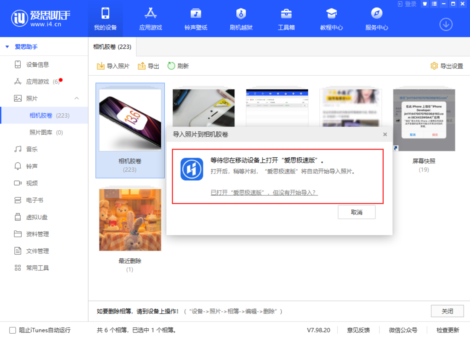Click the 关闭 button in the bottom bar
This screenshot has height=337, width=470.
447,311
